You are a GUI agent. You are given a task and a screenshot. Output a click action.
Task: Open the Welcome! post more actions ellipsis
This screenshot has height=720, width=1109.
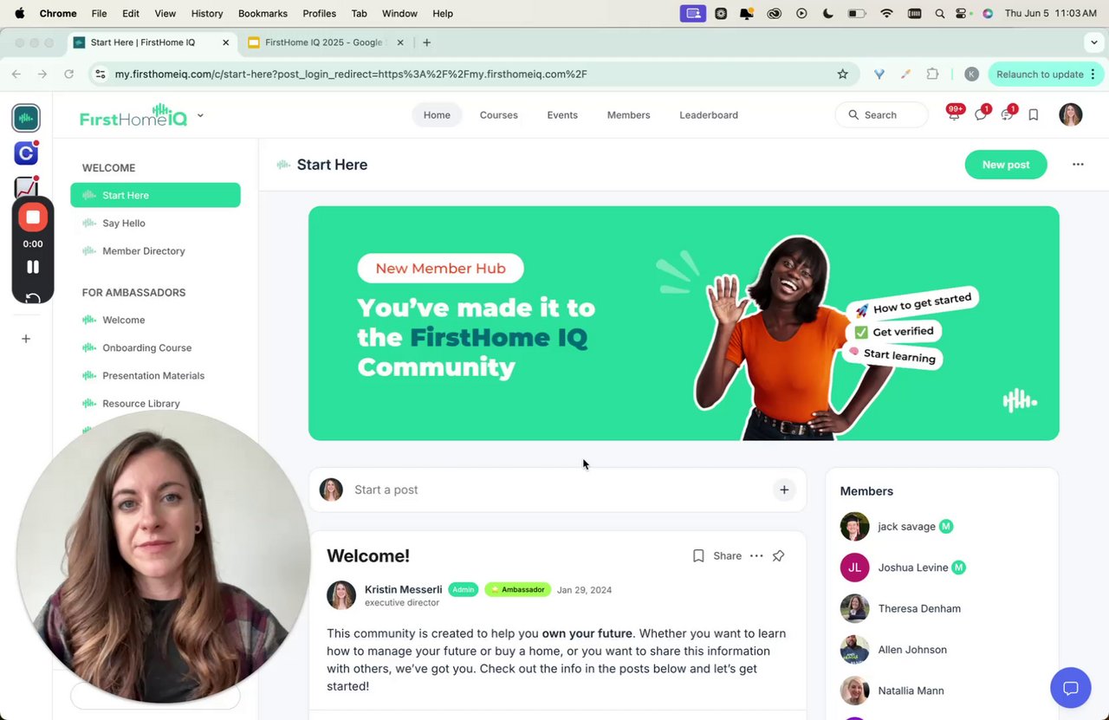coord(756,556)
